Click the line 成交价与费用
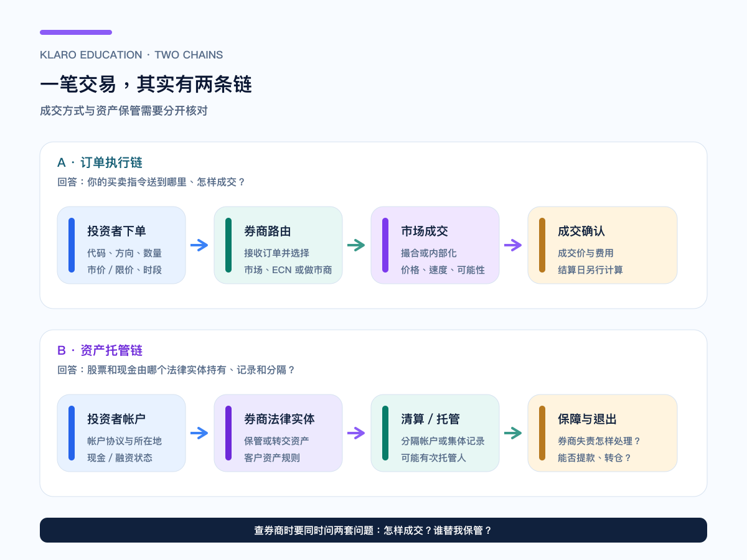This screenshot has height=560, width=747. [x=586, y=253]
